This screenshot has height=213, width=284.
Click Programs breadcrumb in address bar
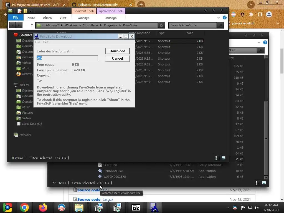pyautogui.click(x=110, y=25)
